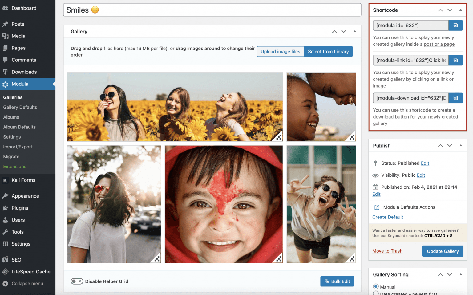Open Migrate submenu item
This screenshot has width=473, height=295.
pos(11,157)
